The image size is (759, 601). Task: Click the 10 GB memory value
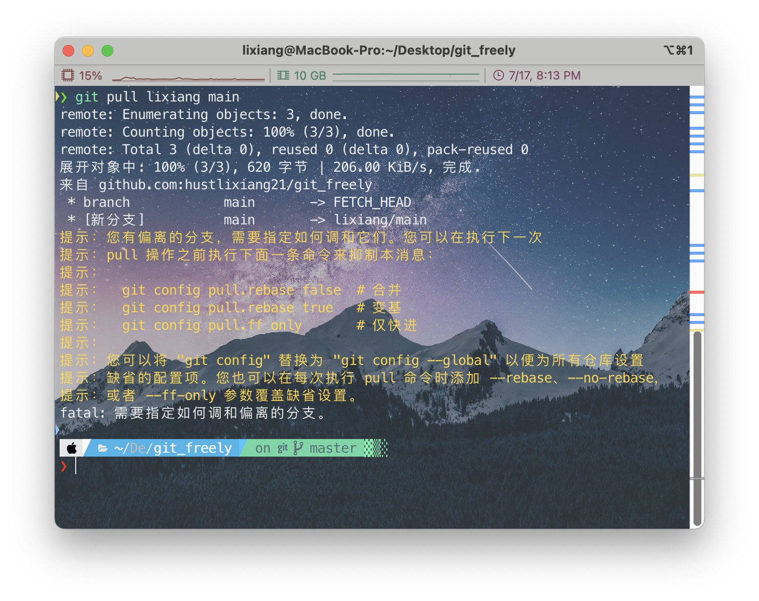(x=310, y=76)
